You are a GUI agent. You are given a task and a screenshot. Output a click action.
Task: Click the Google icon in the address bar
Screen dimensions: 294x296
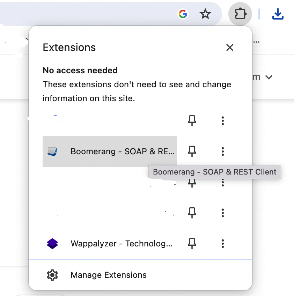coord(183,14)
